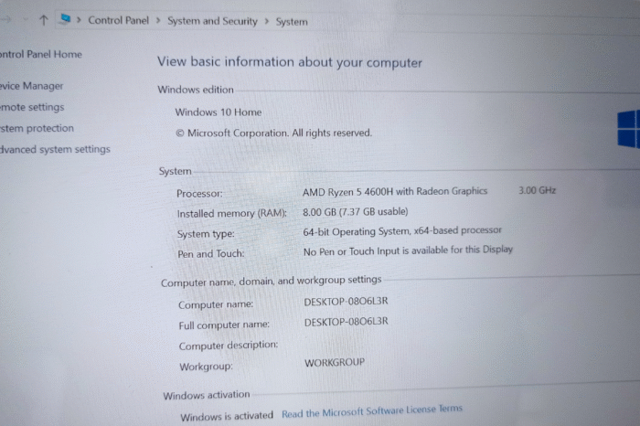Click the 'Processor:' label
Image resolution: width=640 pixels, height=426 pixels.
pyautogui.click(x=199, y=194)
